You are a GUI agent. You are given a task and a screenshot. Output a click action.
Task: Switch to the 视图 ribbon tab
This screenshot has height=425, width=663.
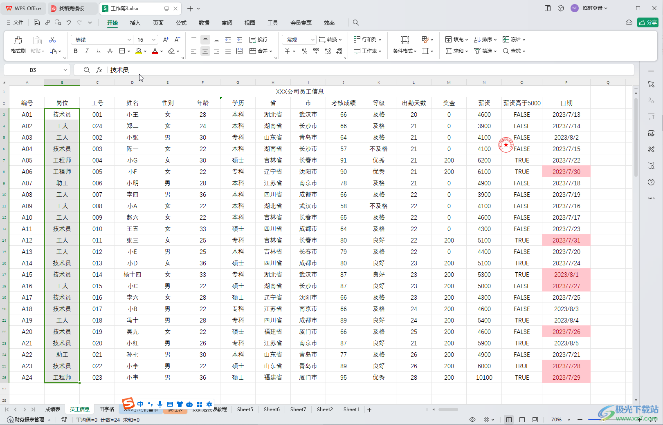(249, 23)
